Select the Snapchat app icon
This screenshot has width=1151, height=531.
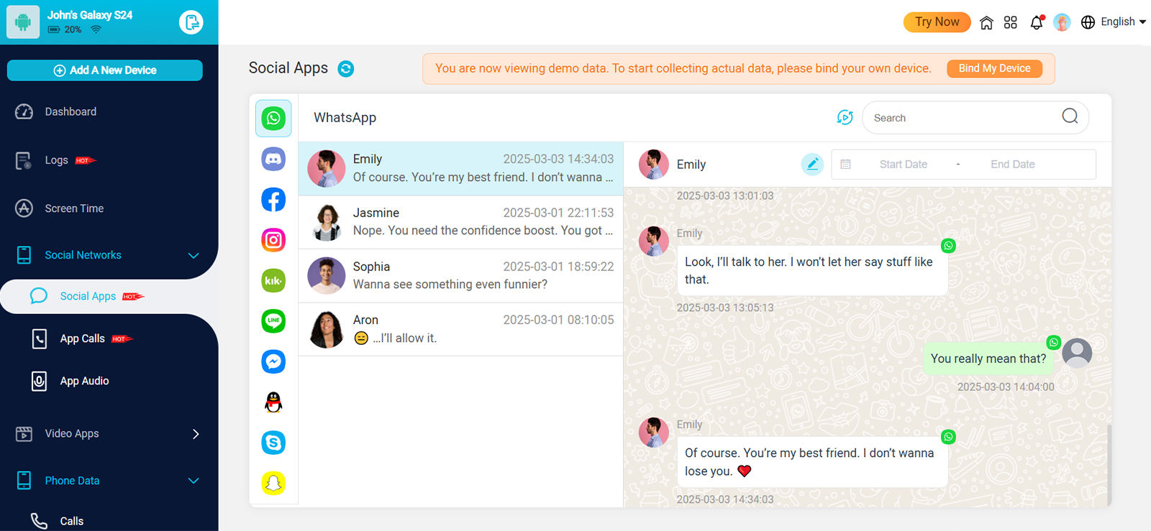[x=273, y=483]
